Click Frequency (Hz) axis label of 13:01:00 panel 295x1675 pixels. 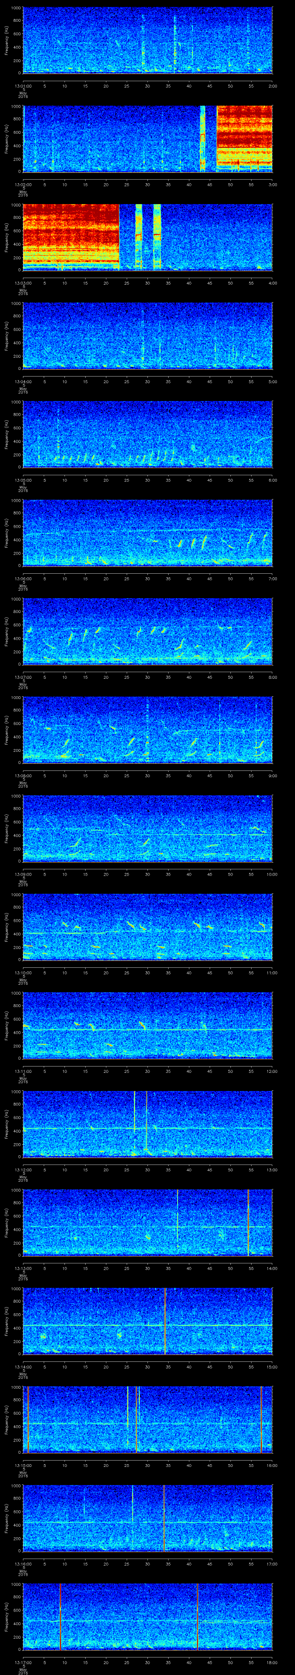[x=7, y=40]
